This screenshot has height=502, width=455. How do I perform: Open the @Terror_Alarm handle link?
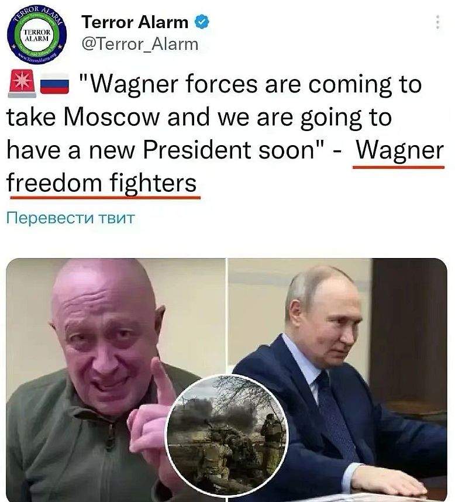click(140, 44)
